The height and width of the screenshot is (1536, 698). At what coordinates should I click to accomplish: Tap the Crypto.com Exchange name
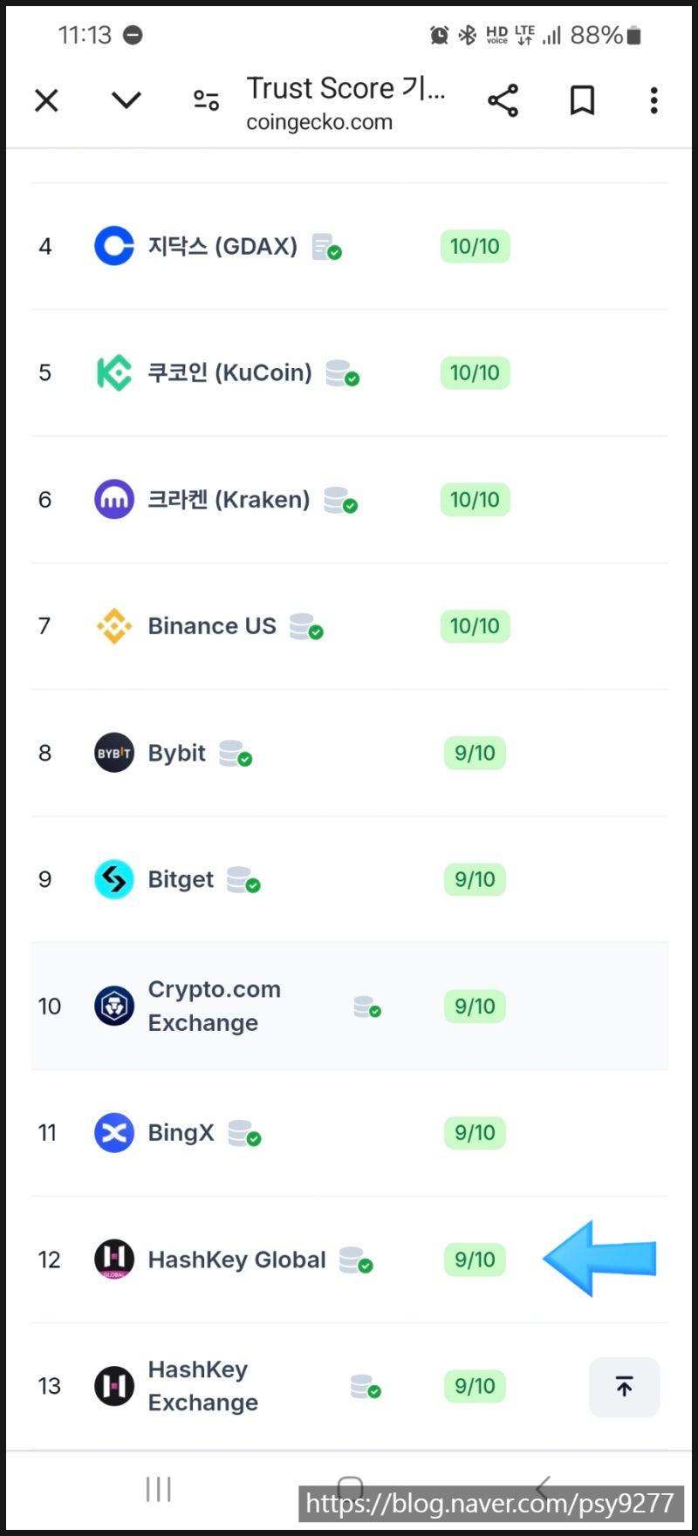[x=214, y=1006]
